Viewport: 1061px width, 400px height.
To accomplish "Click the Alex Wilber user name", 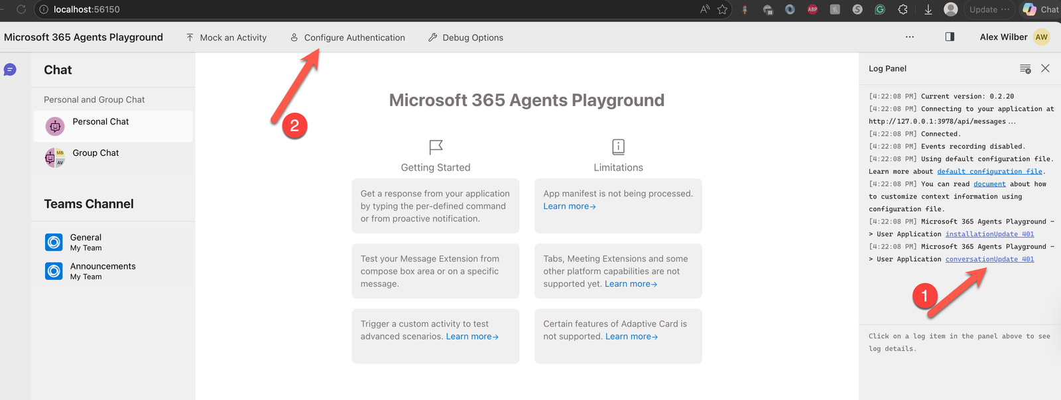I will click(1003, 37).
